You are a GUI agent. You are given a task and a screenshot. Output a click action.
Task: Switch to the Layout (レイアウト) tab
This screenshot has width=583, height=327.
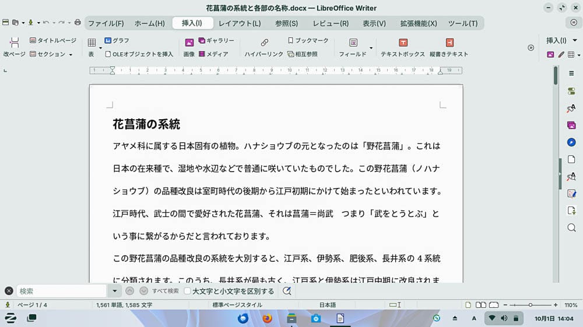(x=240, y=23)
